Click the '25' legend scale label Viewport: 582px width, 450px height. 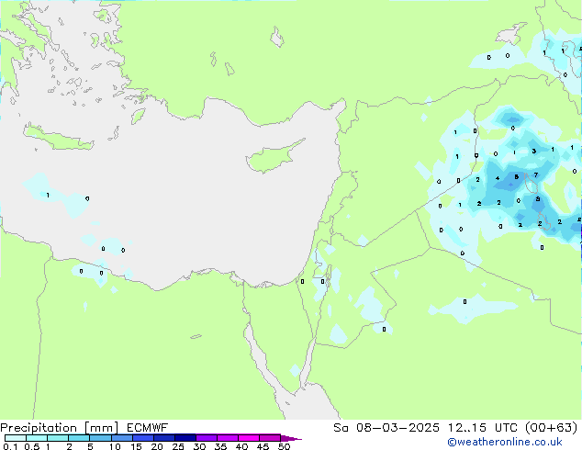coord(178,446)
